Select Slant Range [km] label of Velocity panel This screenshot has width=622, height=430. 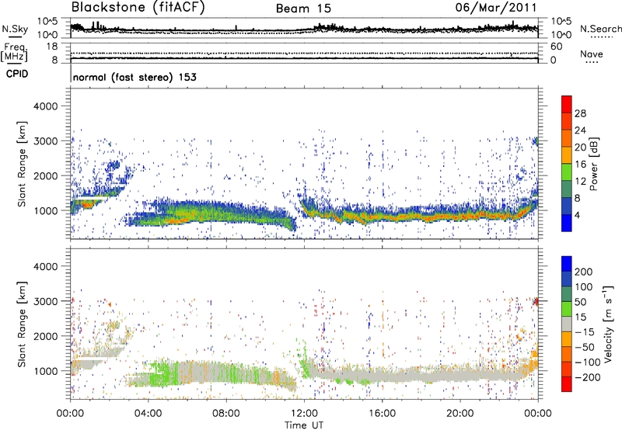[22, 324]
